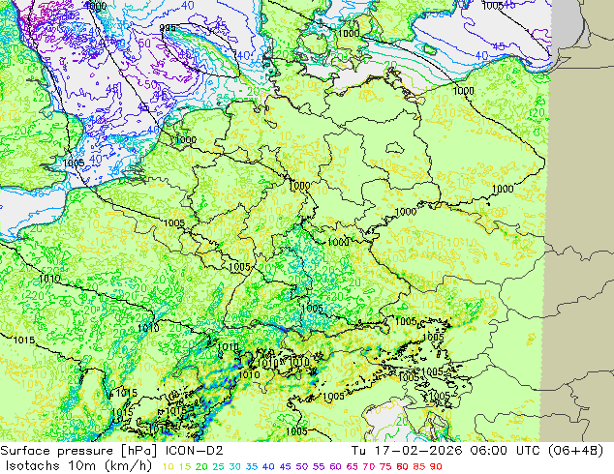This screenshot has width=614, height=474.
Task: Select the 85 legend value
Action: [x=419, y=466]
